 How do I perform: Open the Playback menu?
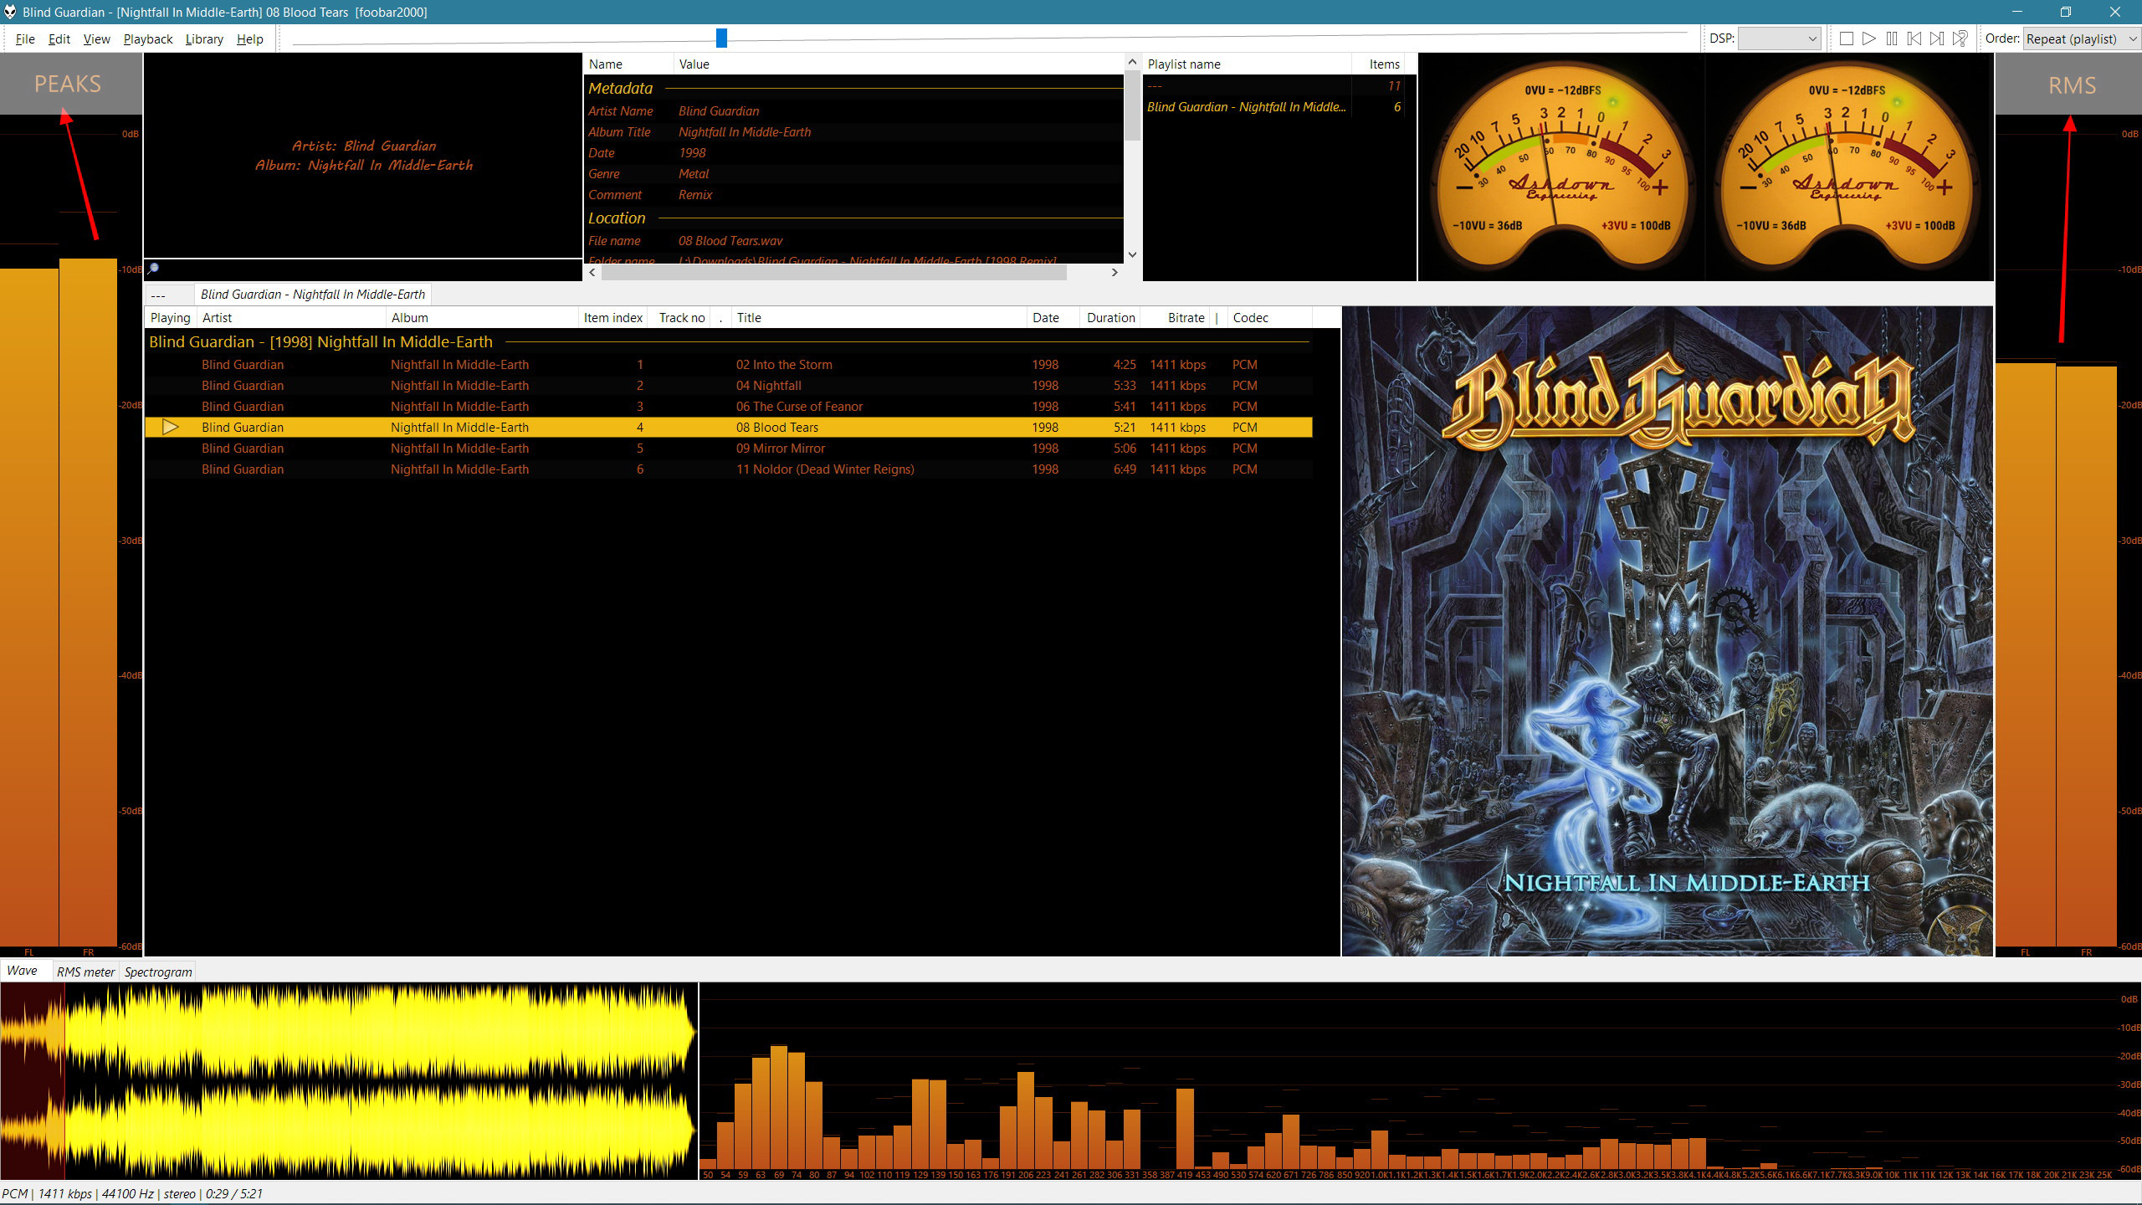coord(147,38)
